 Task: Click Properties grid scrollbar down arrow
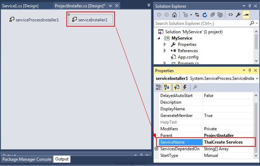(256, 156)
